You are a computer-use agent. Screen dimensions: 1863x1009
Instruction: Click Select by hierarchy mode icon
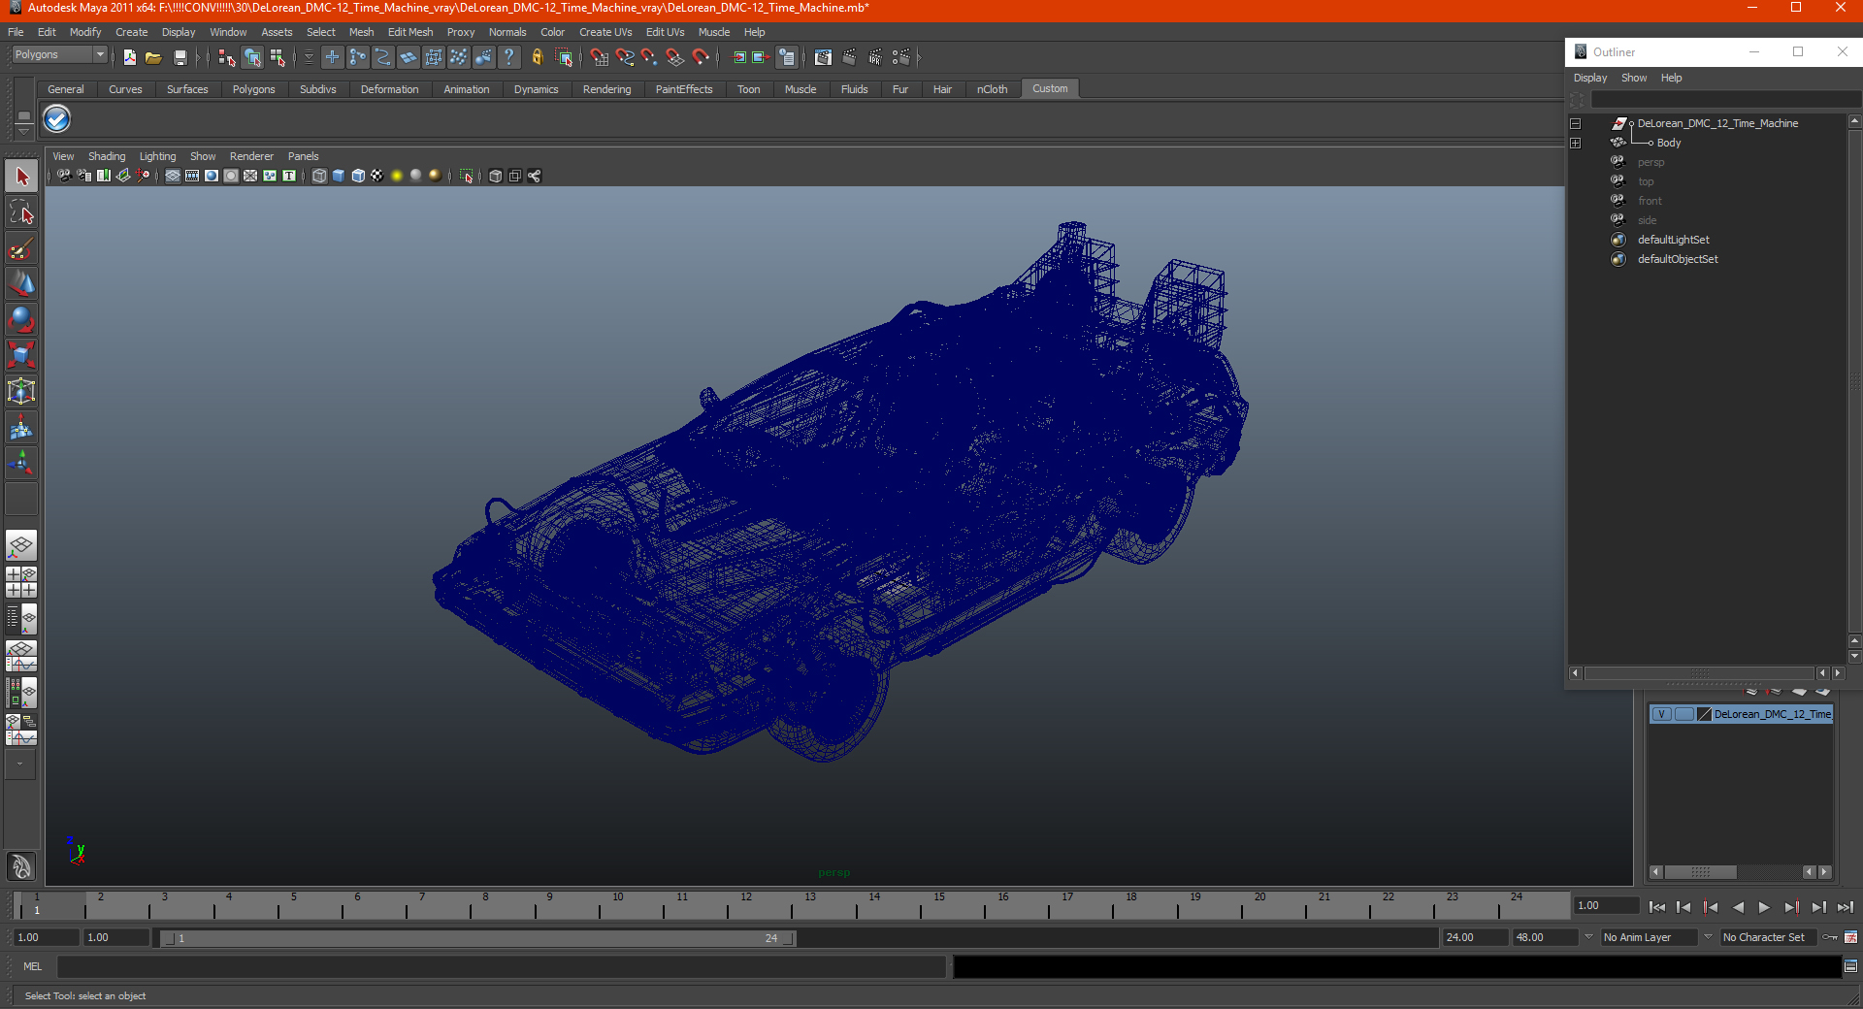[227, 58]
